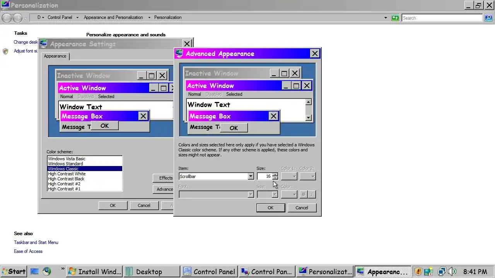
Task: Click OK button inside preview Message Box
Action: (234, 128)
